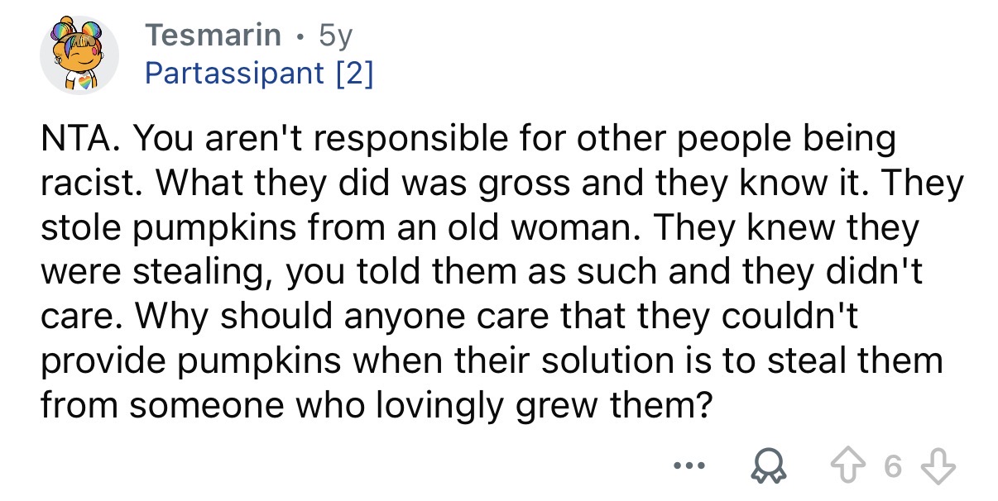998x501 pixels.
Task: Click the 5y comment timestamp
Action: [x=338, y=35]
